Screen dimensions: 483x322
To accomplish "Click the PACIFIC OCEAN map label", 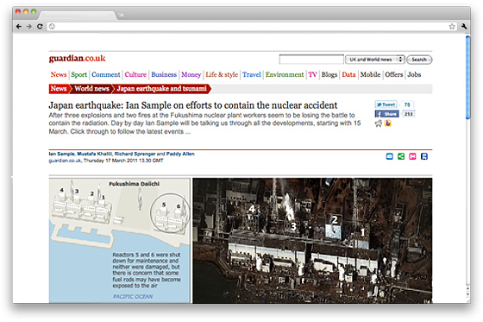I will point(133,297).
